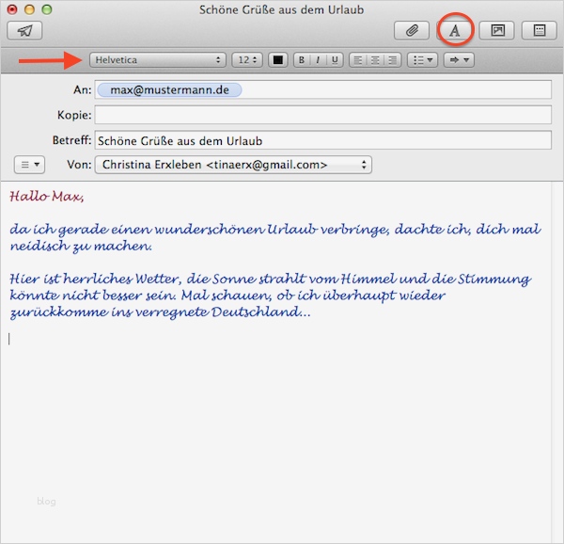Click the 'Hallo Max,' greeting line
The image size is (564, 544).
[47, 197]
